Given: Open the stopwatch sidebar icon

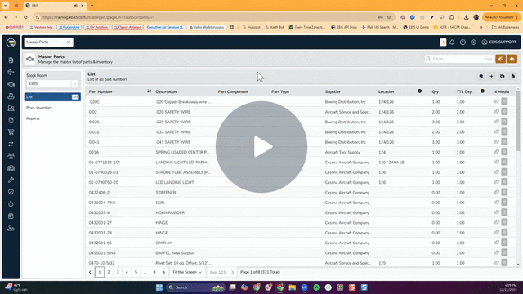Looking at the screenshot, I should [11, 204].
